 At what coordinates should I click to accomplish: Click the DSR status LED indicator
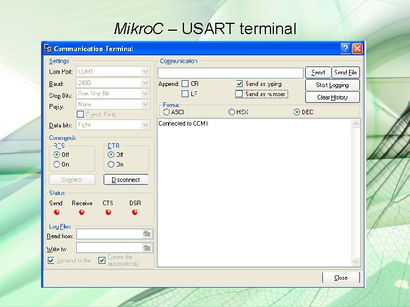click(134, 212)
